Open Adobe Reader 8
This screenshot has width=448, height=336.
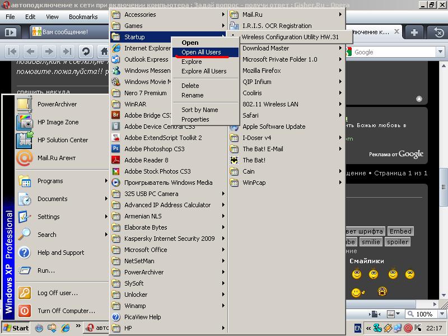tap(146, 160)
